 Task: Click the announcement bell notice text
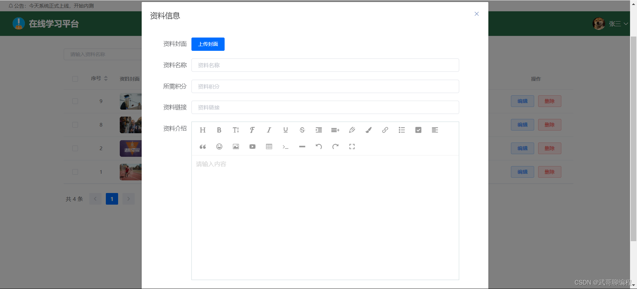click(51, 6)
